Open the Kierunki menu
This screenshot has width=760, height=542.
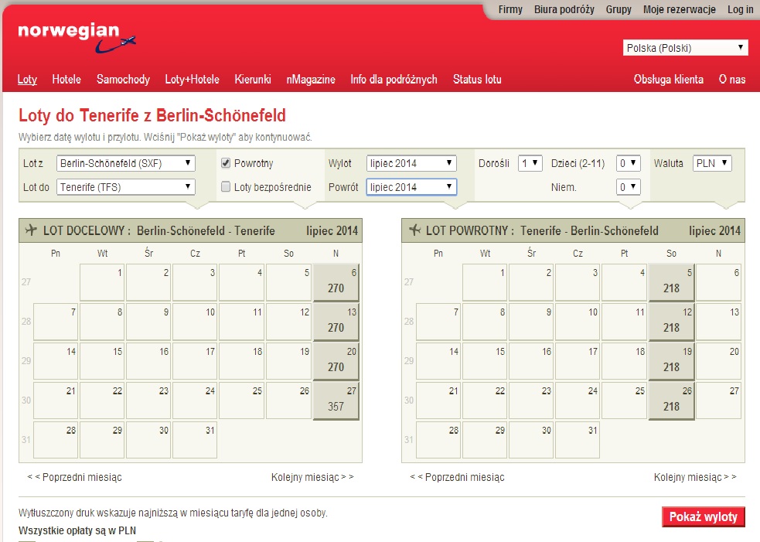[253, 80]
